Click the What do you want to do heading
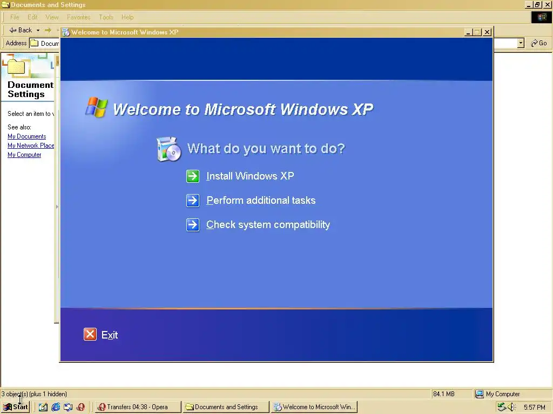The height and width of the screenshot is (414, 553). (x=266, y=148)
